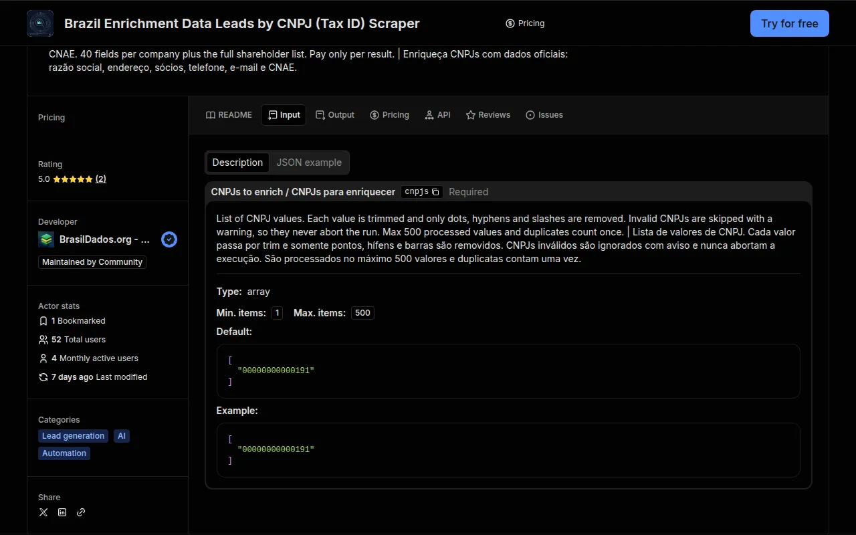Click the 'Type: array' text
Screen dimensions: 856x535
[x=243, y=292]
